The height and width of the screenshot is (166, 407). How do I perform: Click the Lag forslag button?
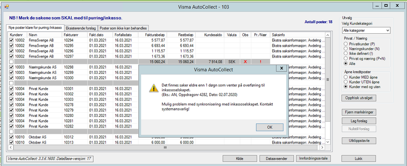(x=359, y=121)
